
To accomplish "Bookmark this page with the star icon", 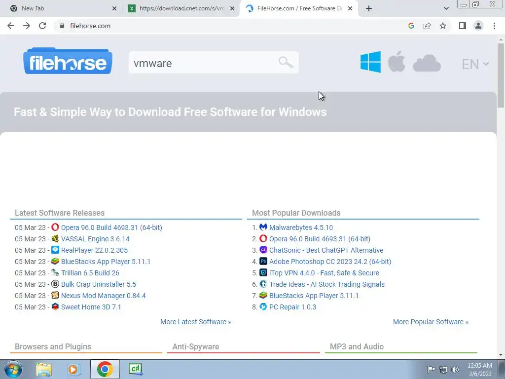I will 443,26.
